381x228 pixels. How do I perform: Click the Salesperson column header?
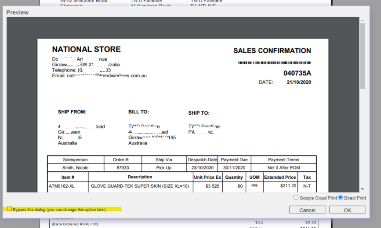75,160
